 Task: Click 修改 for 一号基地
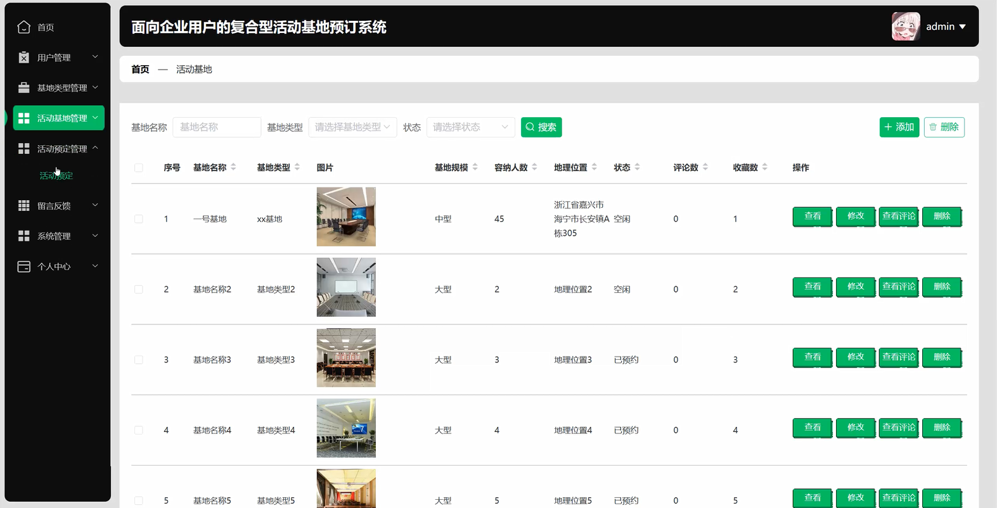click(x=856, y=217)
